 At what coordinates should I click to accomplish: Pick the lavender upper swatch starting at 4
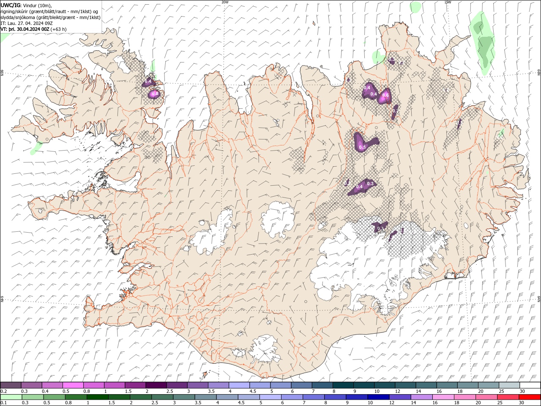click(239, 385)
